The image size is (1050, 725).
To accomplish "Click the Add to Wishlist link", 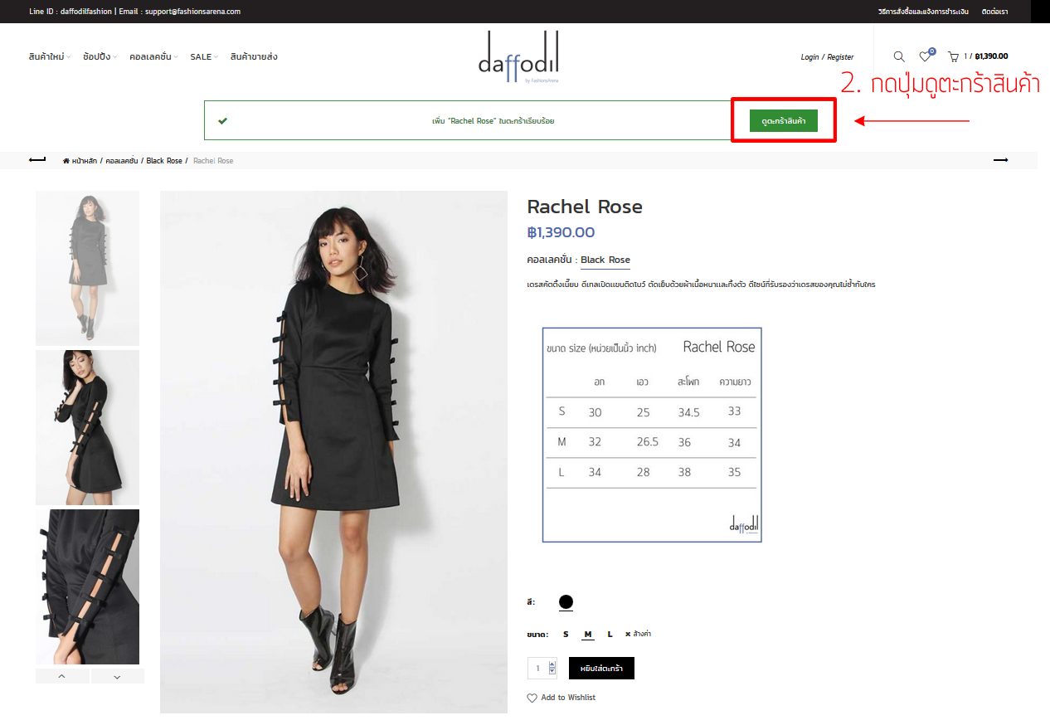I will 568,698.
